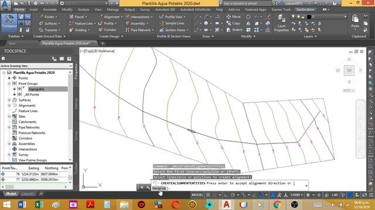Select the Arc draw tool
Viewport: 375px width, 210px height.
[206, 17]
